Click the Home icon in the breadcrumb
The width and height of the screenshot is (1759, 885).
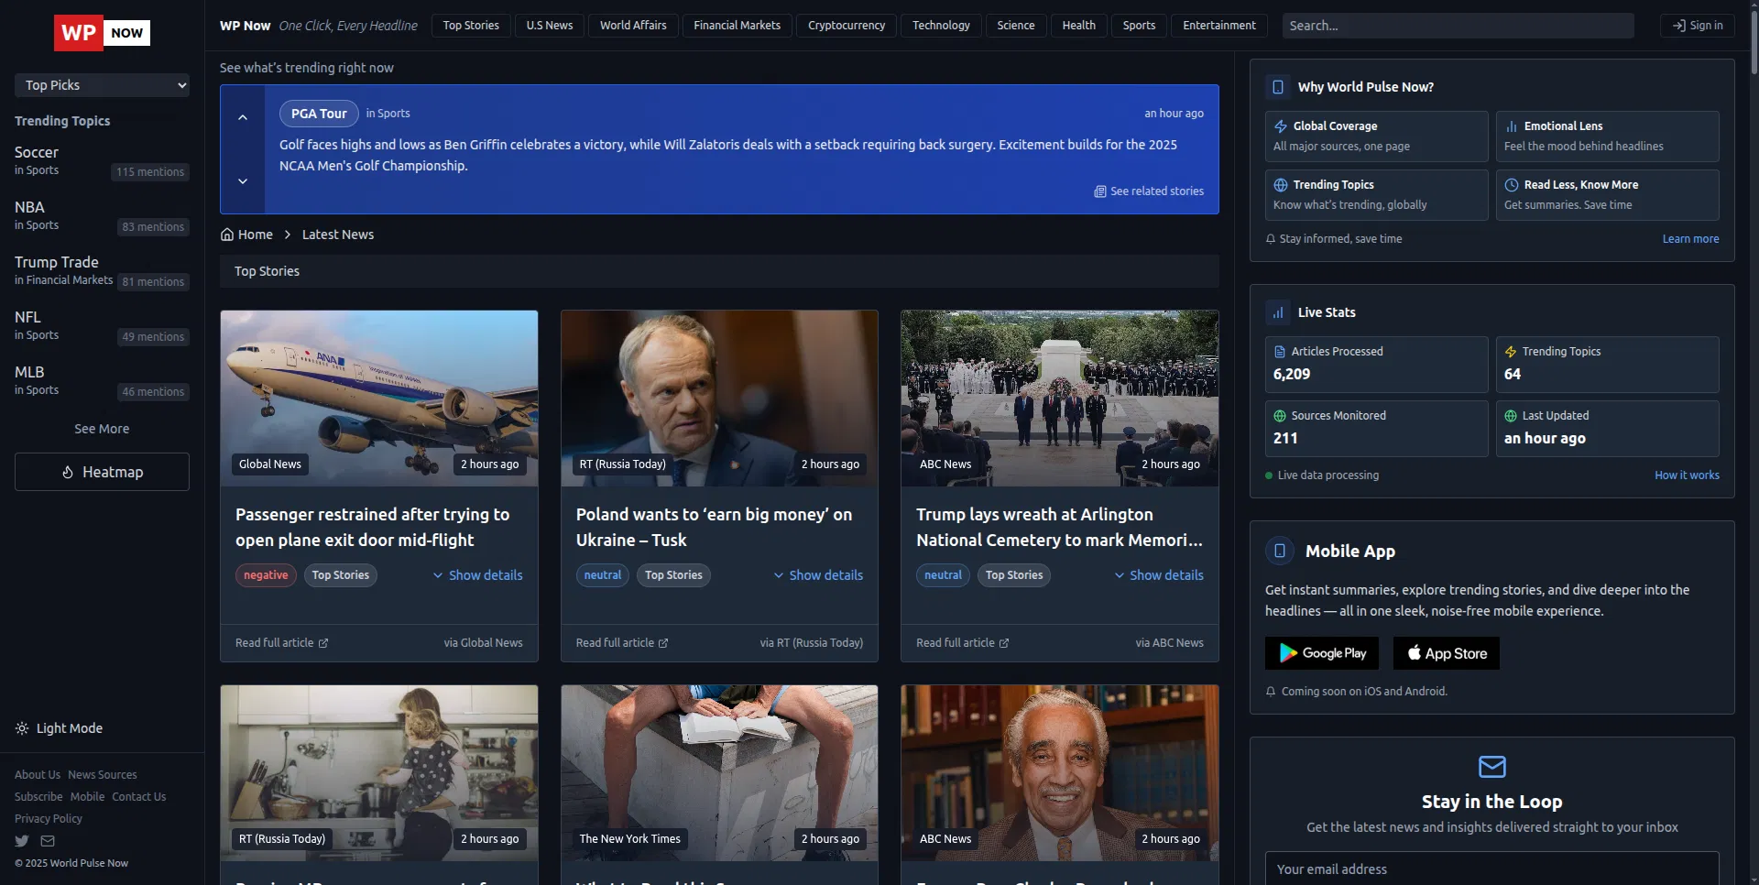pos(226,234)
